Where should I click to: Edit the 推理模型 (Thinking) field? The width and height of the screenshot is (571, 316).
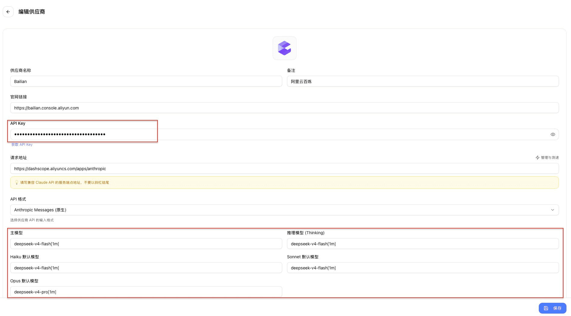pyautogui.click(x=423, y=244)
